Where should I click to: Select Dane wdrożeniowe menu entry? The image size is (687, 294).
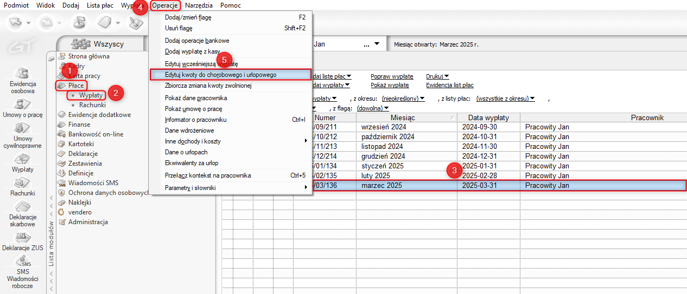(231, 130)
